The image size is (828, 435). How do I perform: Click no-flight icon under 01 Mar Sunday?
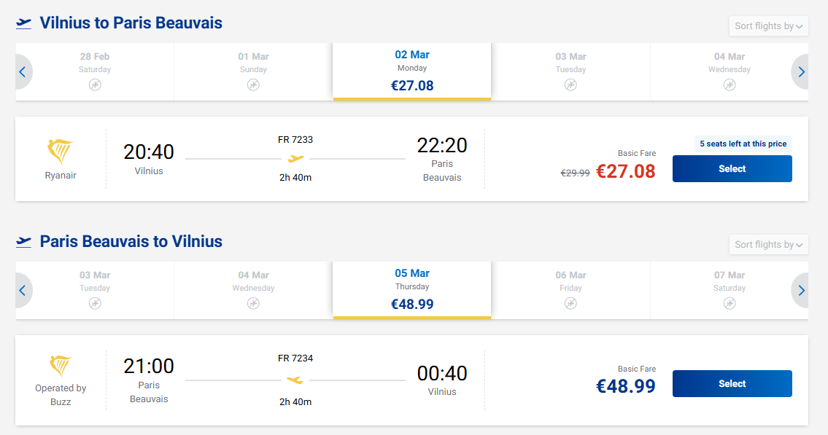[253, 85]
